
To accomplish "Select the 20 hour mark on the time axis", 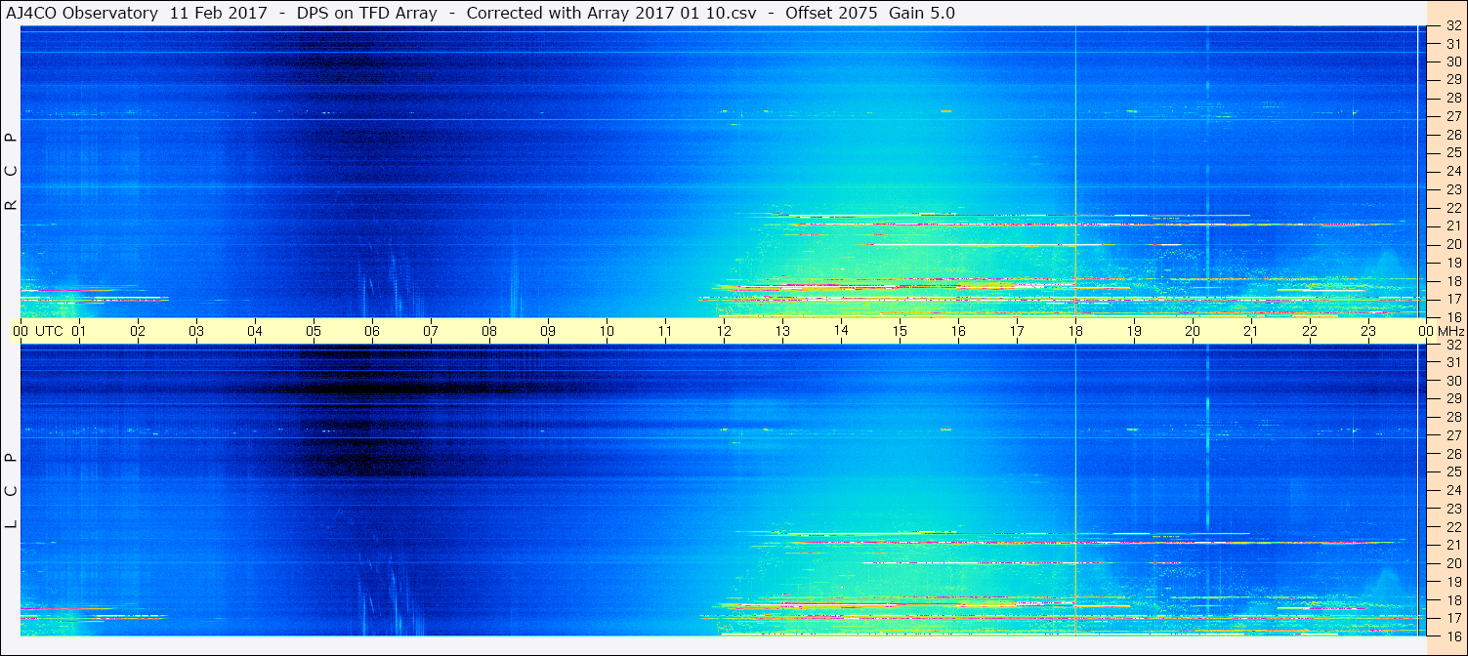I will pos(1193,332).
